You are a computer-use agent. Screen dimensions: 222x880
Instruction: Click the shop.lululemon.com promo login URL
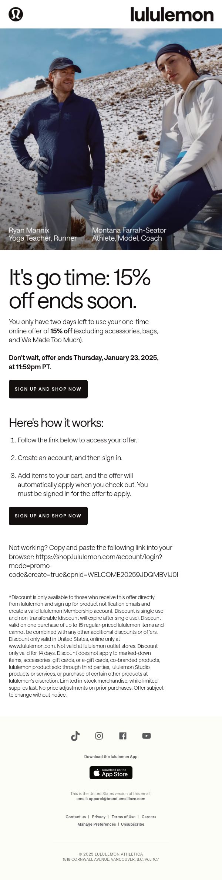click(x=94, y=565)
